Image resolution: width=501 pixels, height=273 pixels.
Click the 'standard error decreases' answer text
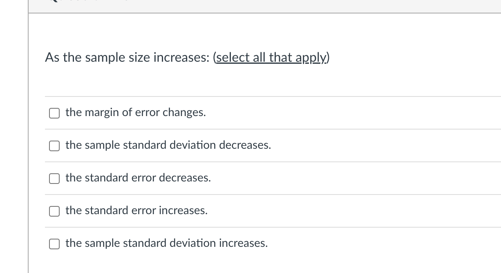pos(138,178)
